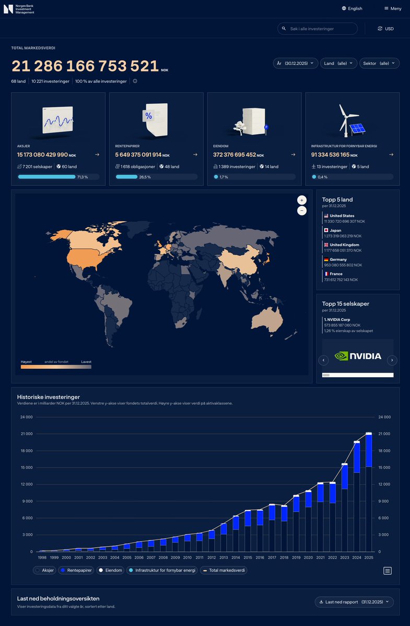Open the Rentepapirer card arrow
The width and height of the screenshot is (410, 626).
coord(195,154)
